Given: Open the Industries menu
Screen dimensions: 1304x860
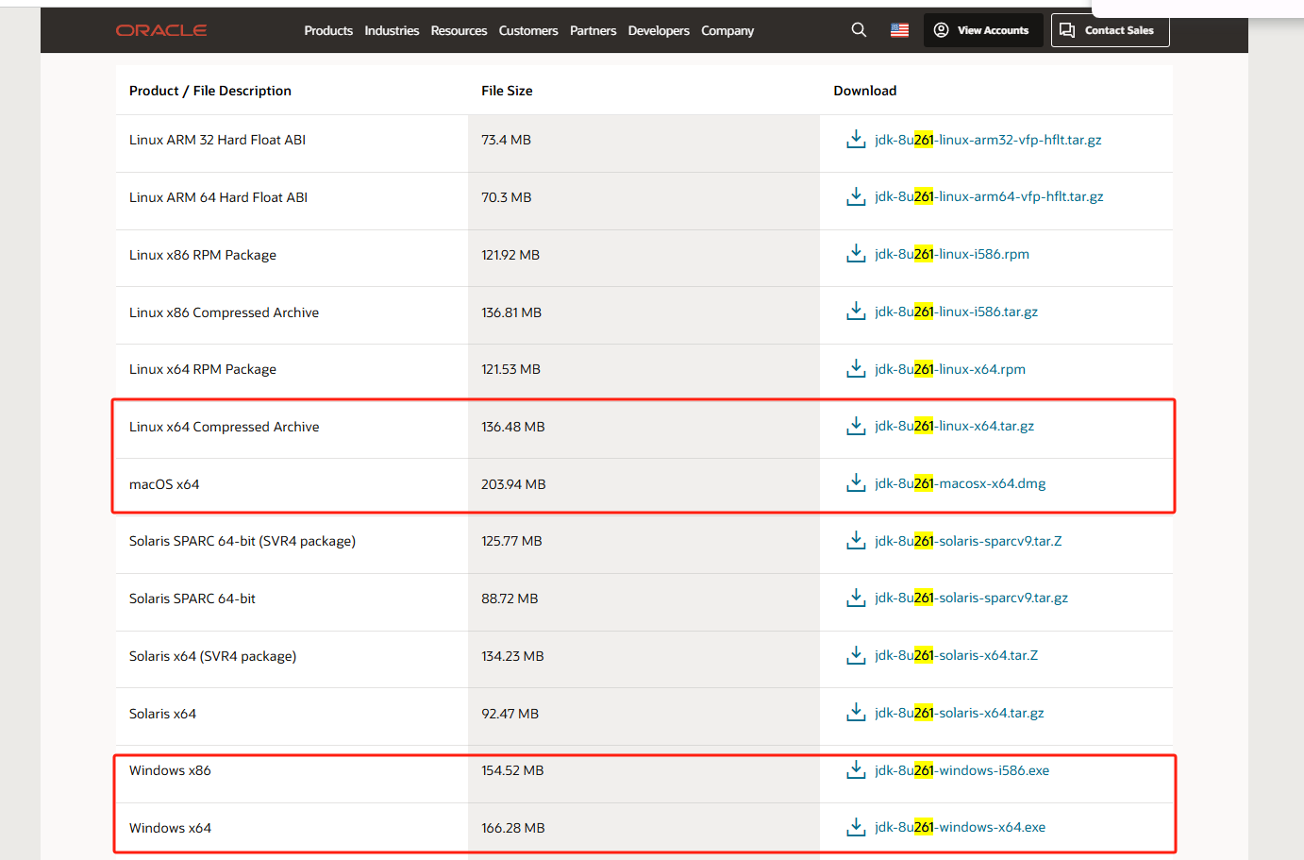Looking at the screenshot, I should 392,30.
